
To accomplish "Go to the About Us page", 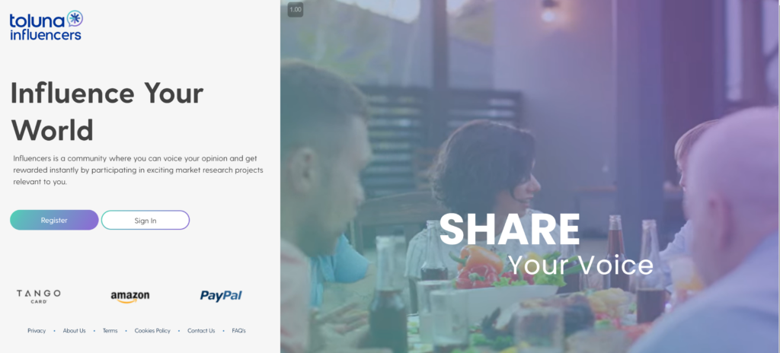I will 74,331.
